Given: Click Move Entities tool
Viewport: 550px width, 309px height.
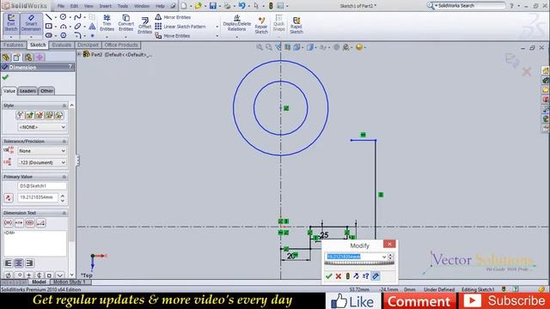Looking at the screenshot, I should click(x=173, y=36).
